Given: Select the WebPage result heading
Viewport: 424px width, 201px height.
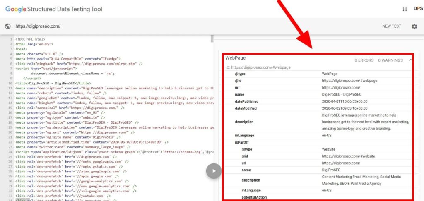Looking at the screenshot, I should pyautogui.click(x=236, y=58).
